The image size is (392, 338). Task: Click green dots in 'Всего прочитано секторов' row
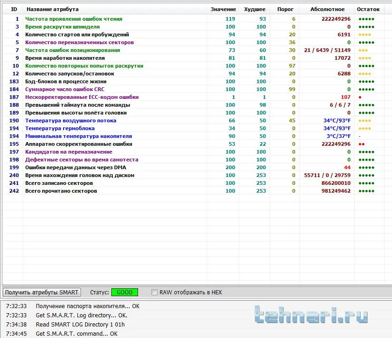(366, 191)
